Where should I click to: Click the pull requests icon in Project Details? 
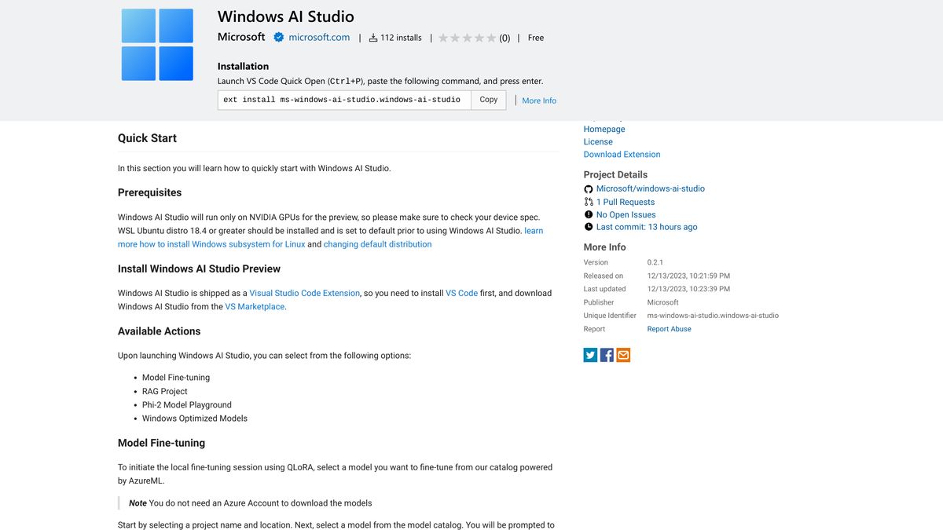click(x=589, y=201)
